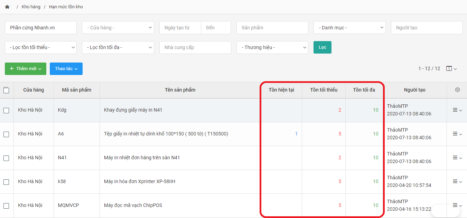Open row menu for product k58
Viewport: 467px width, 218px height.
(457, 182)
